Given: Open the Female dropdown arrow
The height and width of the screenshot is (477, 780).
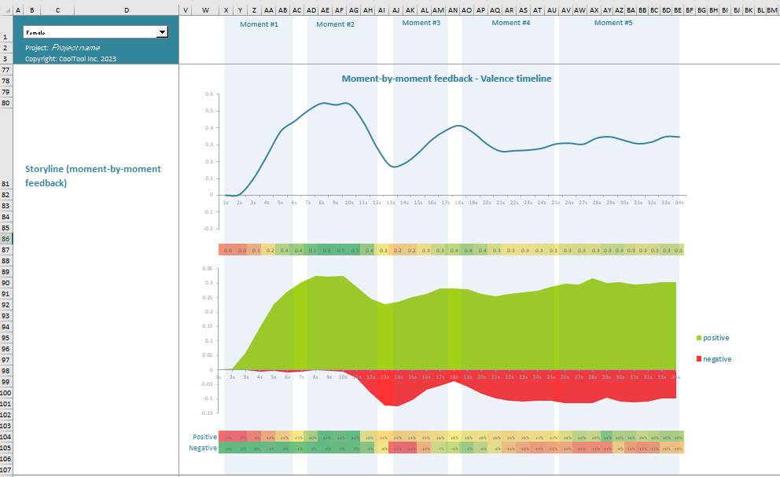Looking at the screenshot, I should pyautogui.click(x=163, y=32).
